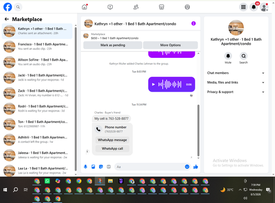Open the Watch video icon
The image size is (275, 203).
click(110, 7)
